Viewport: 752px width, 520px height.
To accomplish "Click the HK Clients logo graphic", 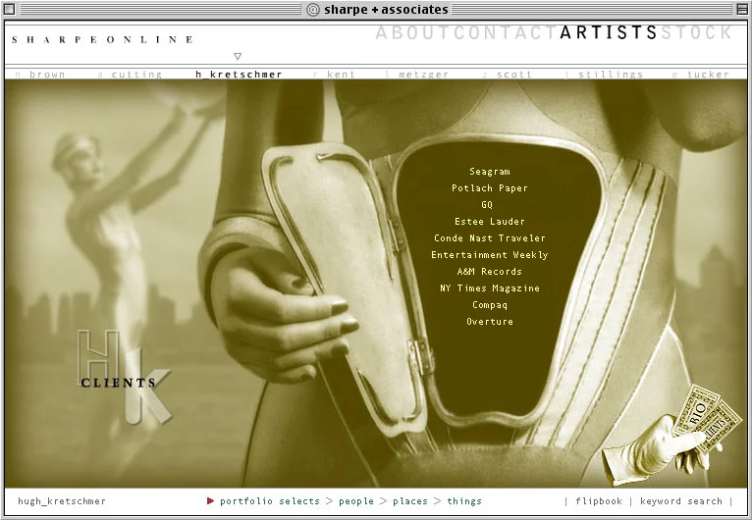I will [x=124, y=377].
